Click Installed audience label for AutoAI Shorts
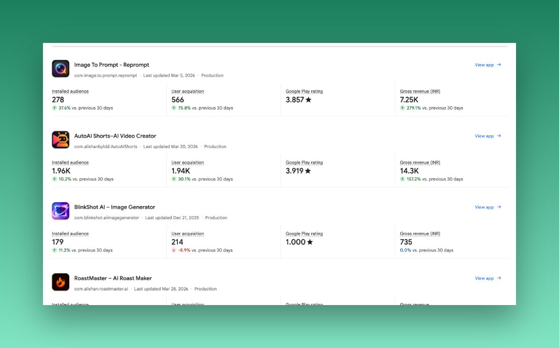The height and width of the screenshot is (348, 559). 70,163
